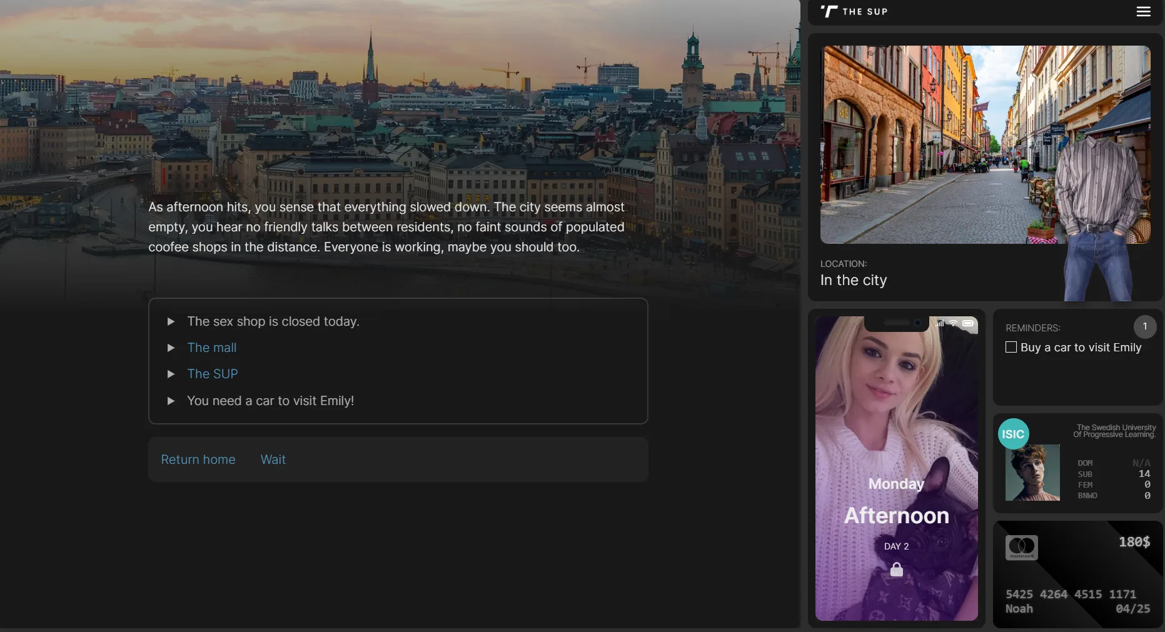Click the reminders notification badge showing 1
The width and height of the screenshot is (1165, 632).
coord(1144,326)
